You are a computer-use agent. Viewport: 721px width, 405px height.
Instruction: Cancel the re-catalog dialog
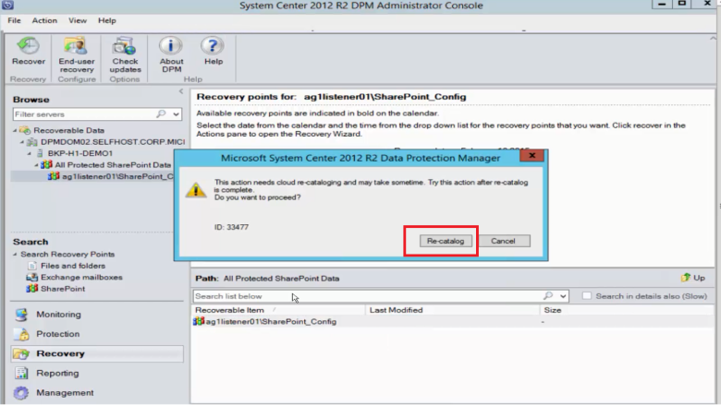[504, 241]
